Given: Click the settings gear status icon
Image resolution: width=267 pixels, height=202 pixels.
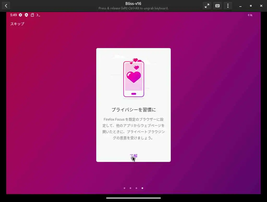Looking at the screenshot, I should click(x=20, y=15).
